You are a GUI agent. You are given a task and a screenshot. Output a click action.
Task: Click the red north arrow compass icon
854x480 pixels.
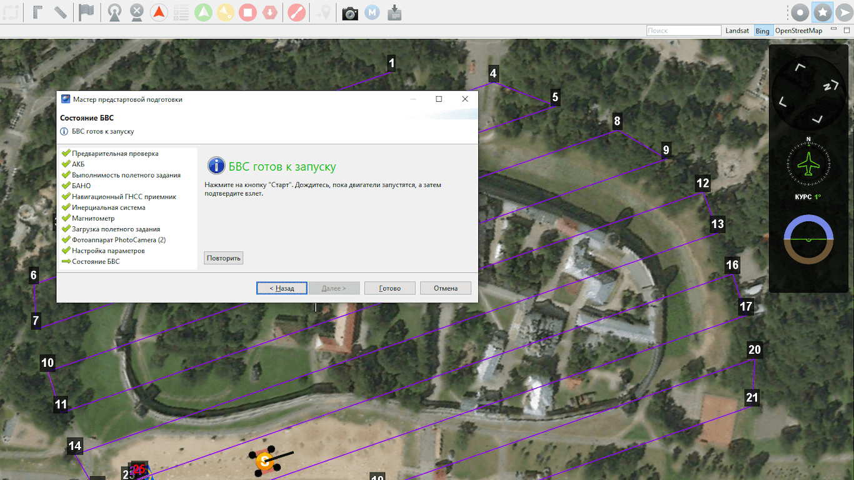pyautogui.click(x=159, y=12)
